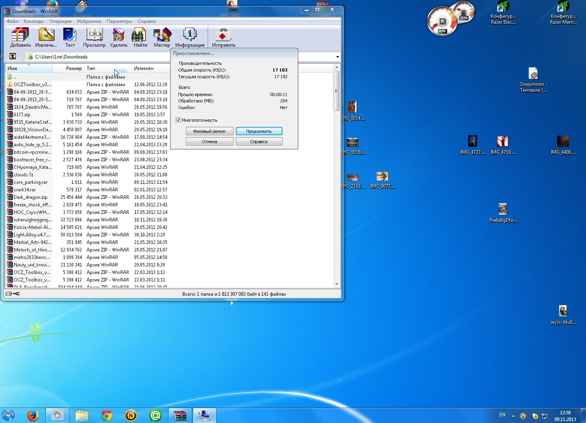
Task: Open the Параметры menu
Action: click(x=119, y=21)
